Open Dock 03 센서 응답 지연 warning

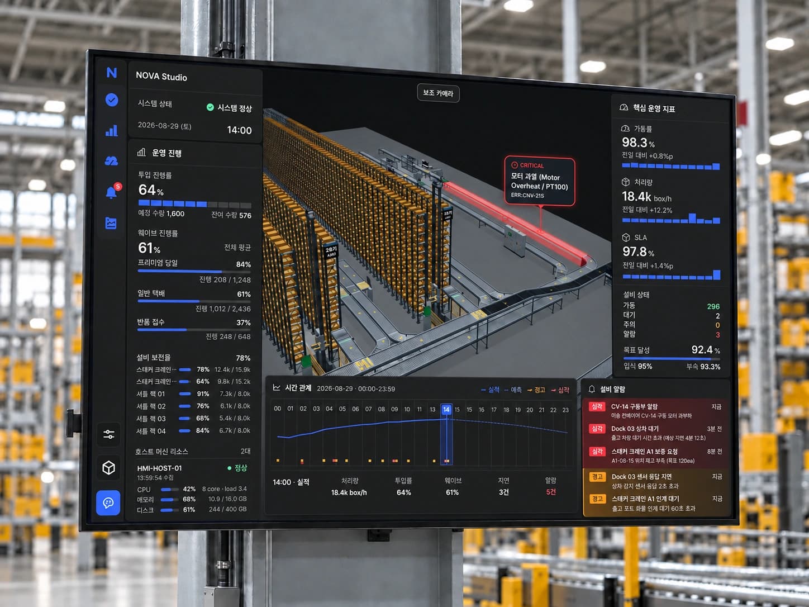pyautogui.click(x=657, y=481)
